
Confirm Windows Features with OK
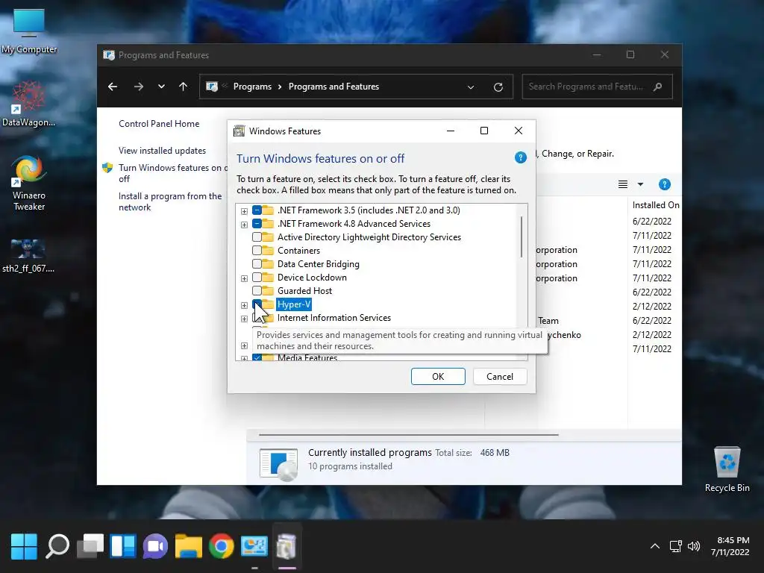click(x=438, y=376)
